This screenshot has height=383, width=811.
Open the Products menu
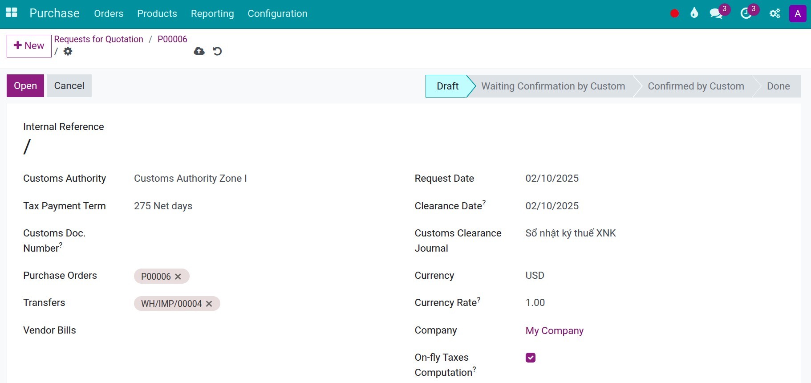point(157,13)
